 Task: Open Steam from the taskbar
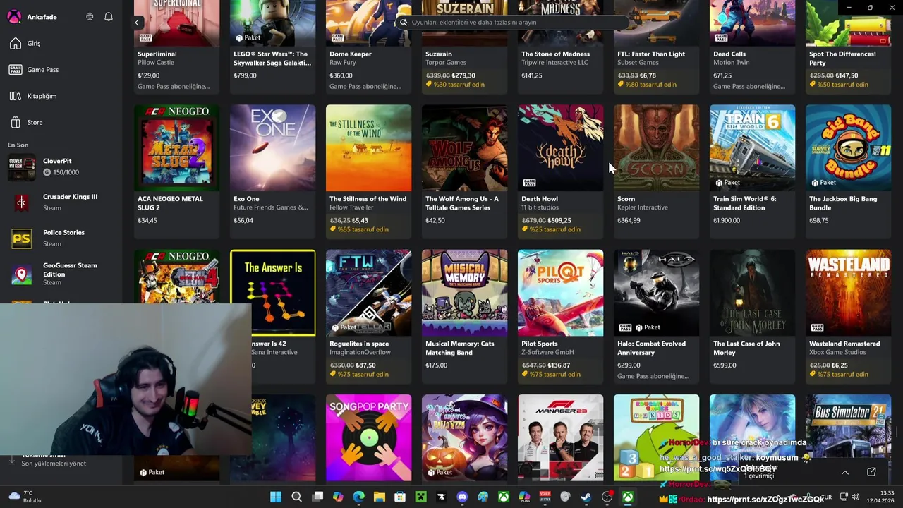tap(586, 497)
